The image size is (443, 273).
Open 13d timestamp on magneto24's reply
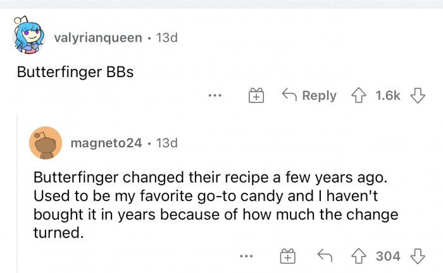click(167, 143)
